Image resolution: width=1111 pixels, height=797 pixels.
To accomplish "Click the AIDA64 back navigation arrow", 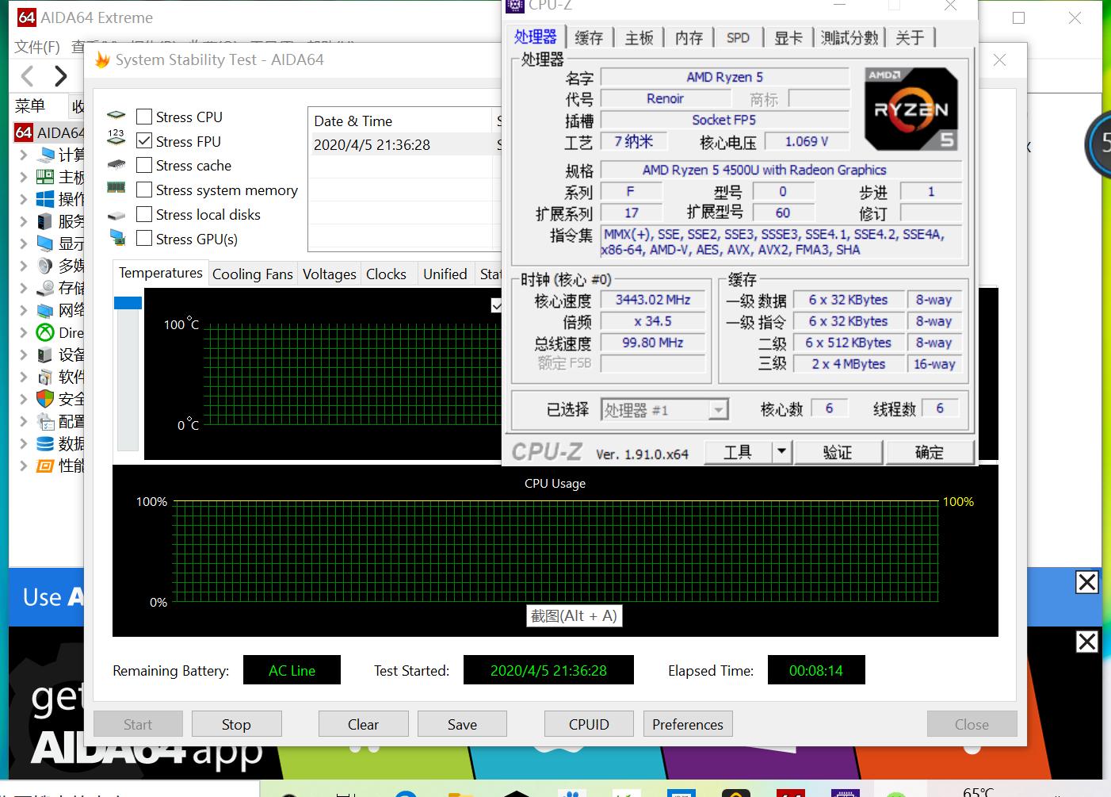I will click(28, 76).
